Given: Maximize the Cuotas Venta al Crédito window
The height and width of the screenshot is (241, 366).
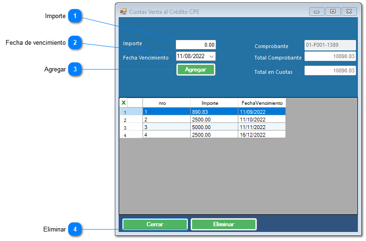Looking at the screenshot, I should (333, 11).
